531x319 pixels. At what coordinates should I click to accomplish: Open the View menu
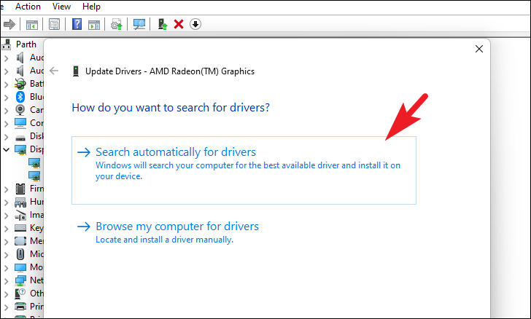pyautogui.click(x=61, y=7)
